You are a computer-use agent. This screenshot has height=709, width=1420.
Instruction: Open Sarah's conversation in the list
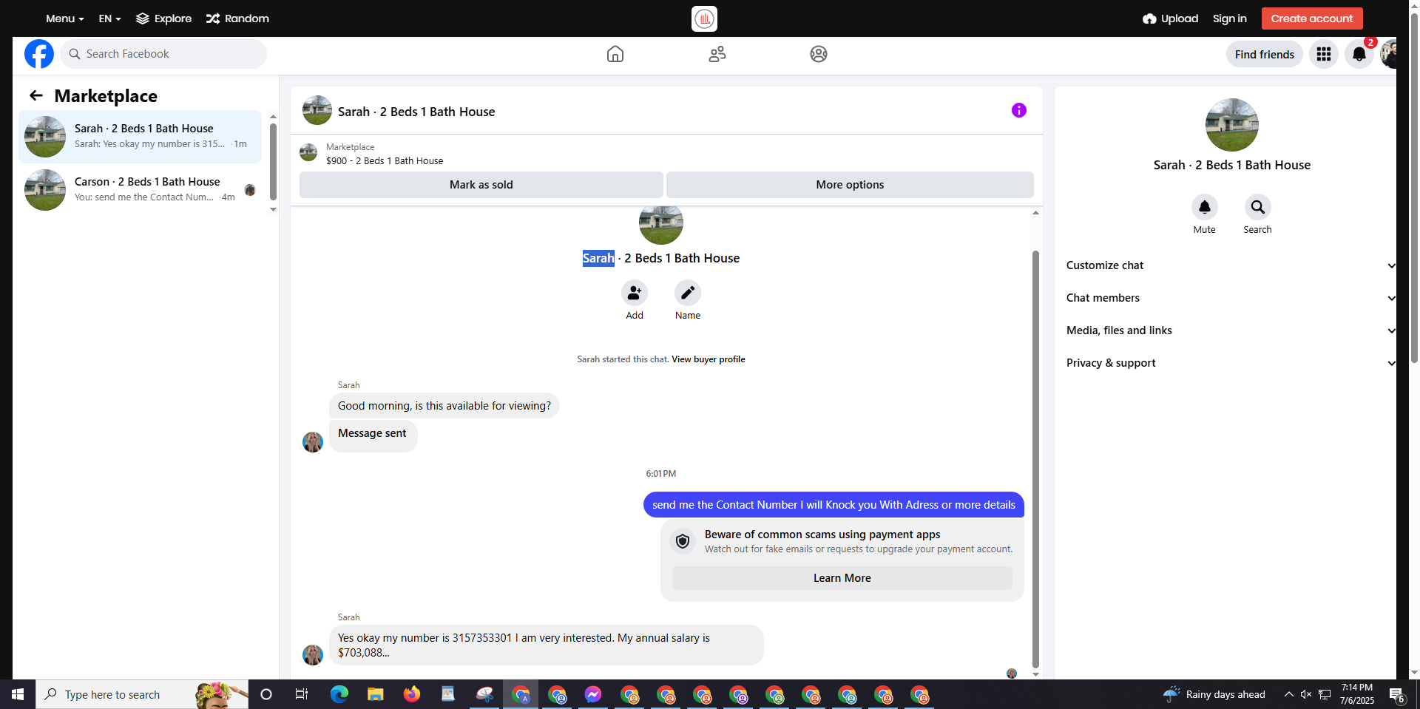[141, 137]
